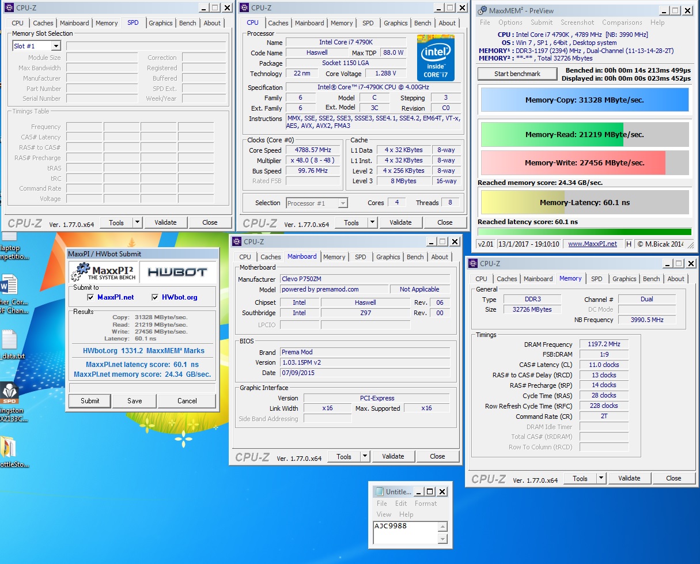Toggle the HWbot.org submit checkbox
Viewport: 700px width, 564px height.
tap(155, 297)
